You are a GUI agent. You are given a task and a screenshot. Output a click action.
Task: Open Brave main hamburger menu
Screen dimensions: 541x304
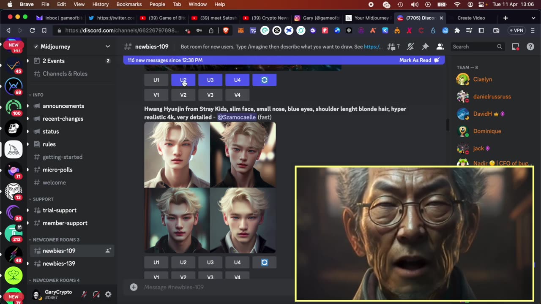coord(532,30)
